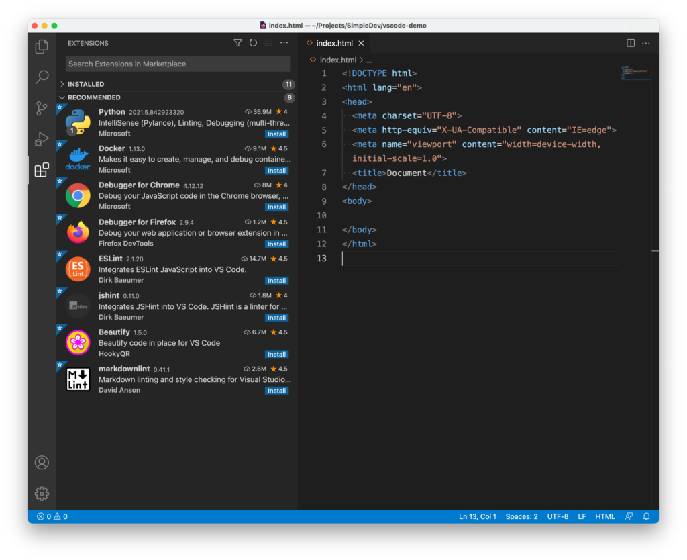Select the ESLint extension icon

(78, 269)
